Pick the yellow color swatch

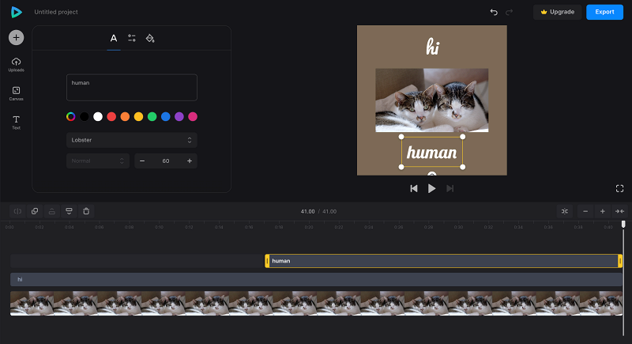[139, 116]
